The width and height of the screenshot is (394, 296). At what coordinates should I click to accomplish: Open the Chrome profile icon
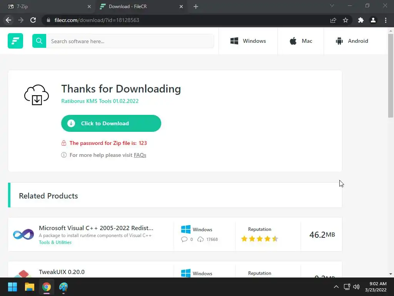click(x=373, y=20)
